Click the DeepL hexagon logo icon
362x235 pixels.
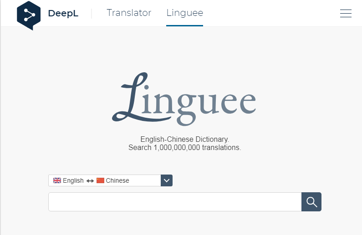pos(29,15)
